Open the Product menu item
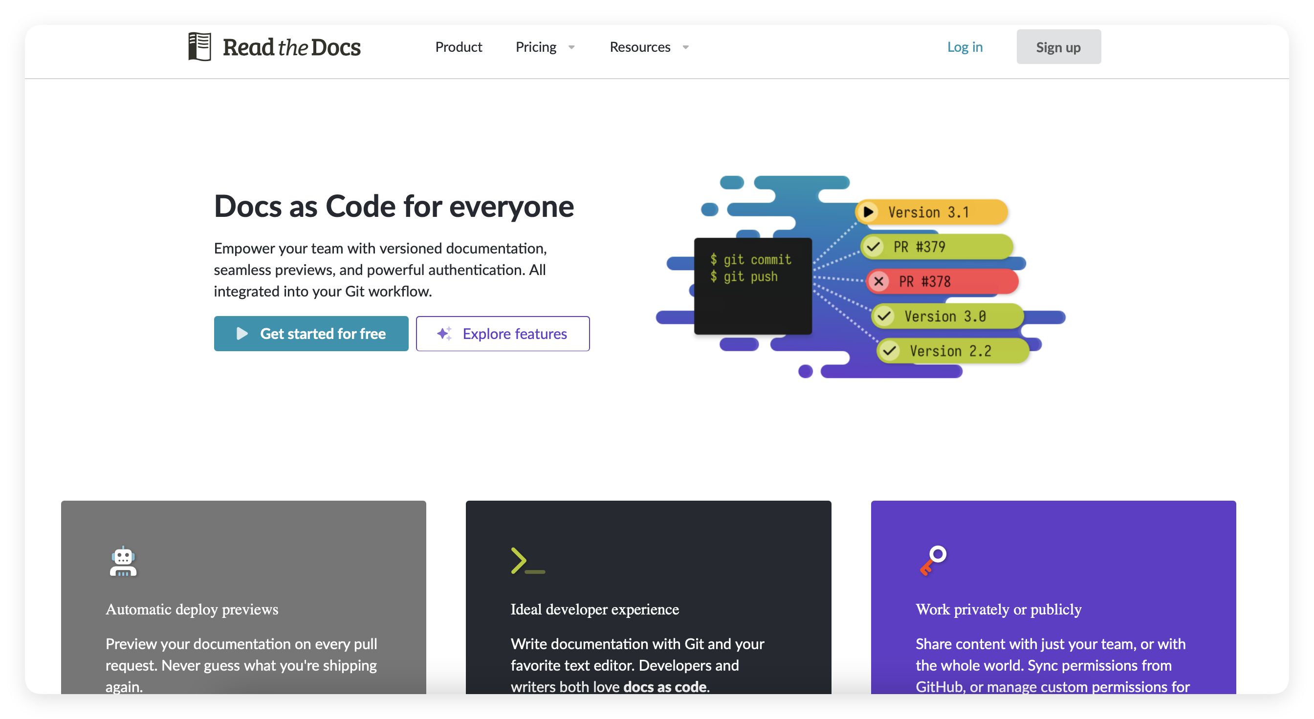This screenshot has width=1314, height=719. (x=458, y=47)
